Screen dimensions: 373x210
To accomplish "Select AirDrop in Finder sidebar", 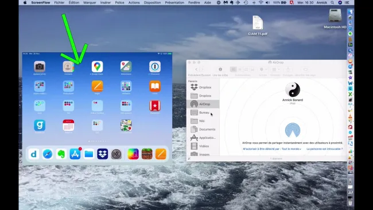I will click(203, 104).
